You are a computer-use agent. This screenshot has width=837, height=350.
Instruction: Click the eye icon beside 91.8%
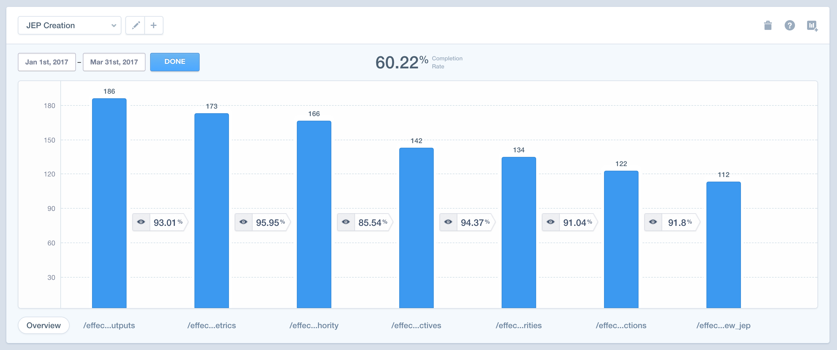coord(653,222)
